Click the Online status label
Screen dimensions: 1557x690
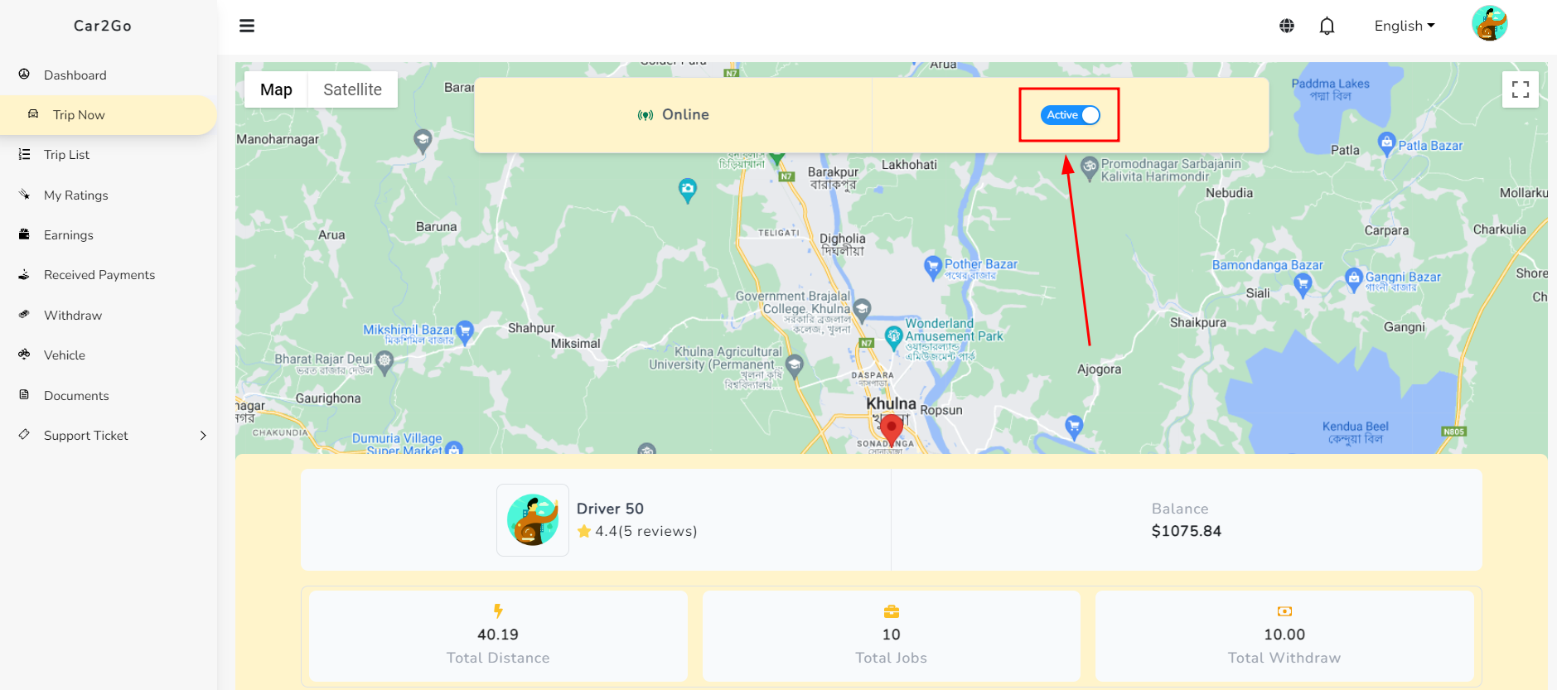tap(685, 114)
